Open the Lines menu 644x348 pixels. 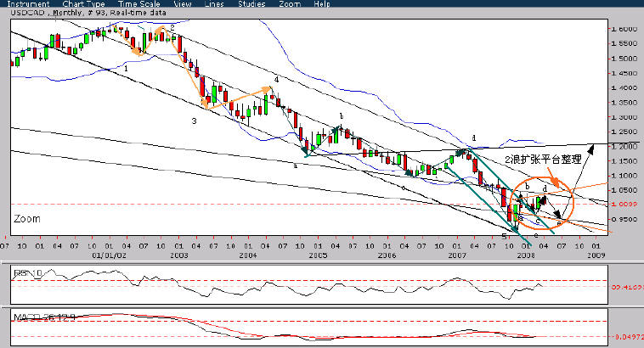pos(214,3)
